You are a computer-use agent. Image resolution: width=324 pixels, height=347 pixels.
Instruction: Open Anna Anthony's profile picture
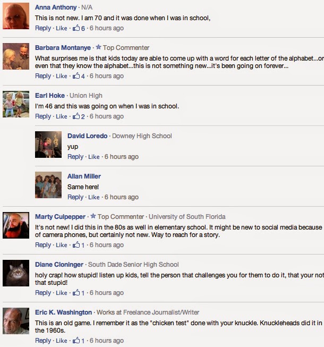(16, 16)
